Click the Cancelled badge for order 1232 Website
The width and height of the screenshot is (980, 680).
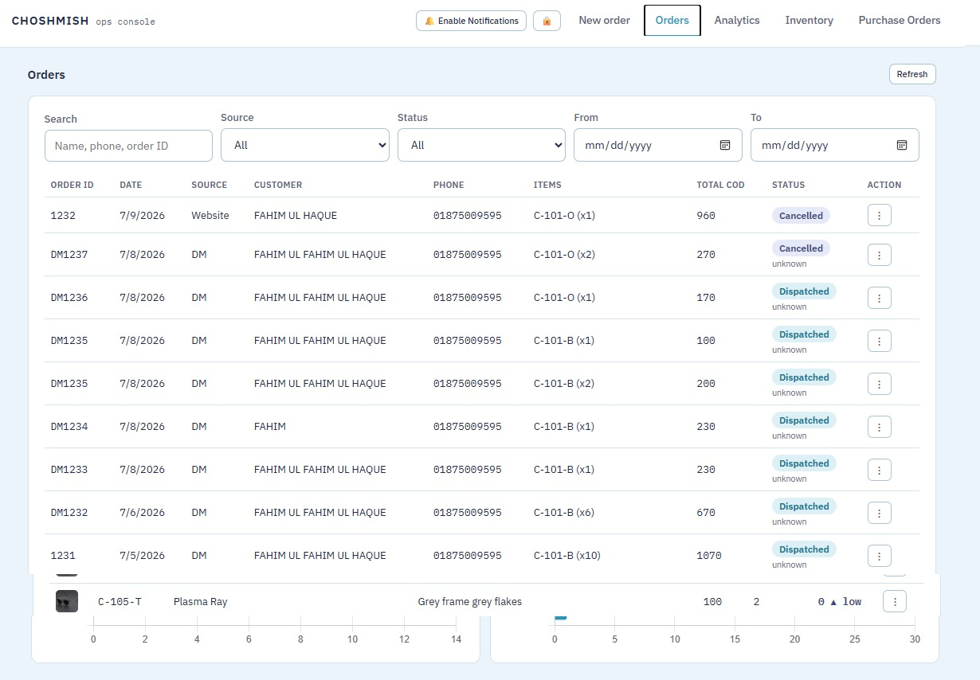[x=801, y=215]
